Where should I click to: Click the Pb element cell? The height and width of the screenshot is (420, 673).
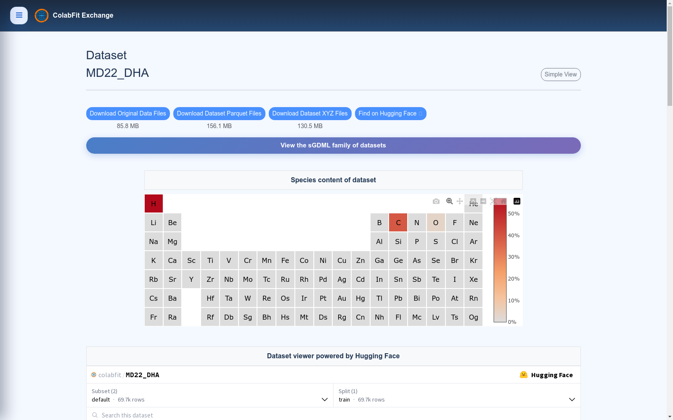click(398, 298)
